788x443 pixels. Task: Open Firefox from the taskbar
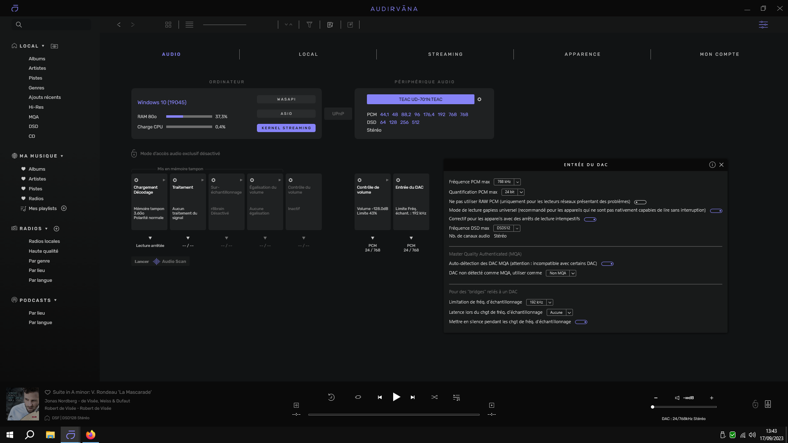(91, 435)
